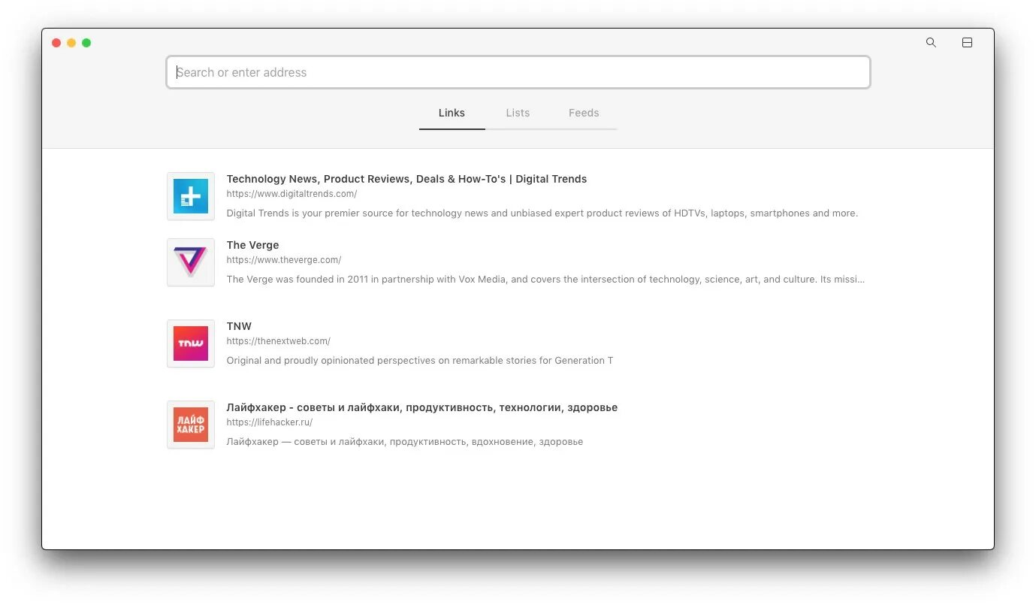Open the TNW logo thumbnail
The width and height of the screenshot is (1036, 605).
[191, 343]
